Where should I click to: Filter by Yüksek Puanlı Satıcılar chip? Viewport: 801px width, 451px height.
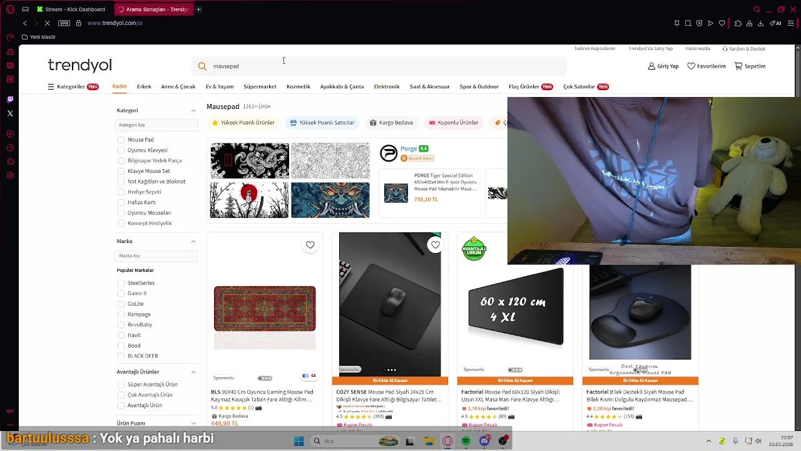pyautogui.click(x=322, y=123)
